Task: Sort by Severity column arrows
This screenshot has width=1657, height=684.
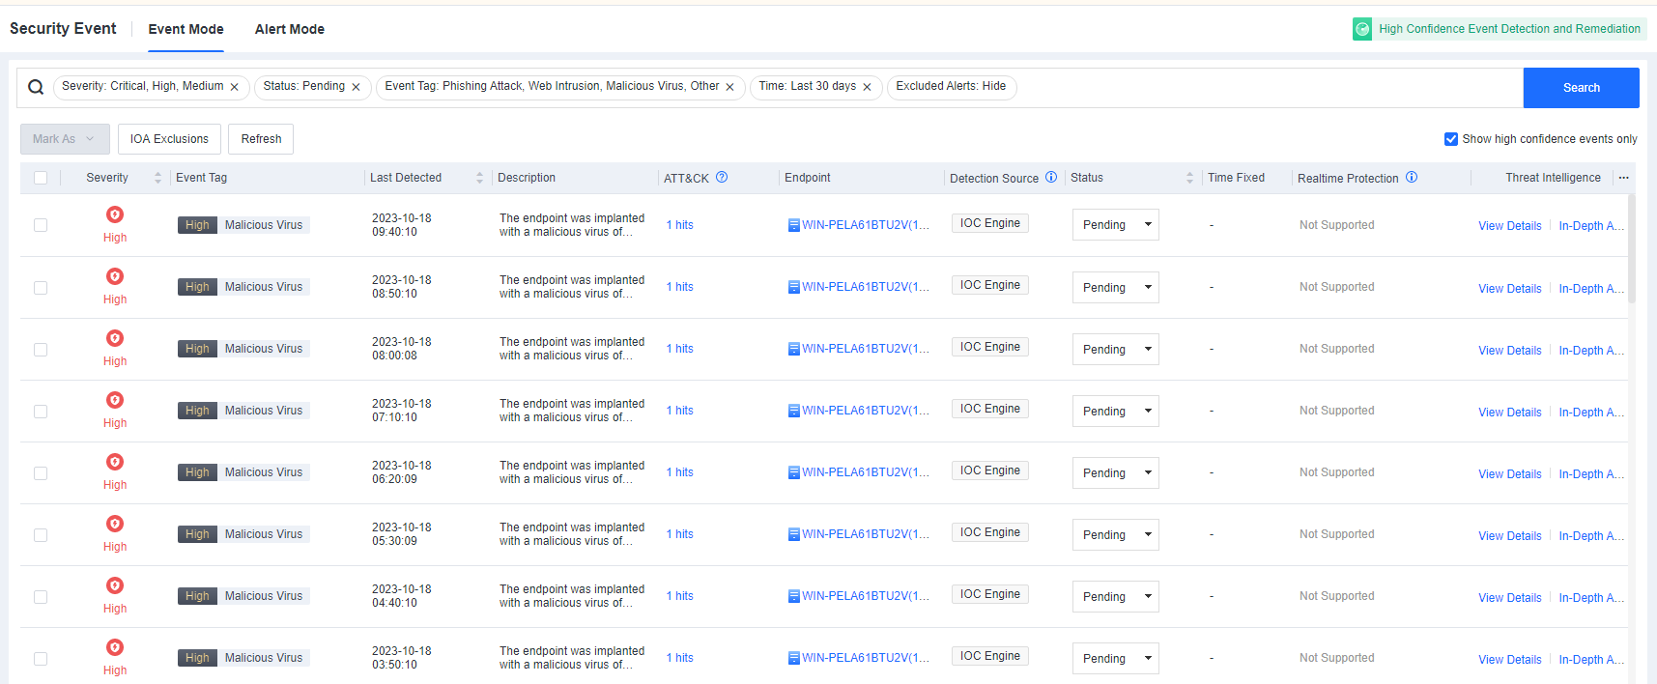Action: click(157, 178)
